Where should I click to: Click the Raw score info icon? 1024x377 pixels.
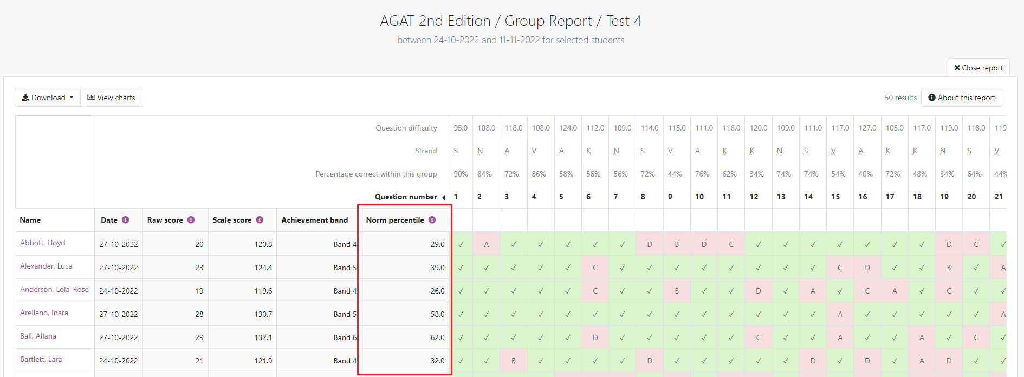tap(191, 220)
